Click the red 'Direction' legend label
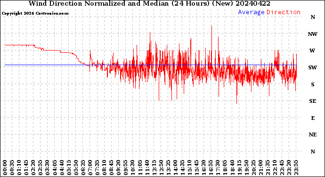Viewport: 325px width, 177px height. [284, 12]
